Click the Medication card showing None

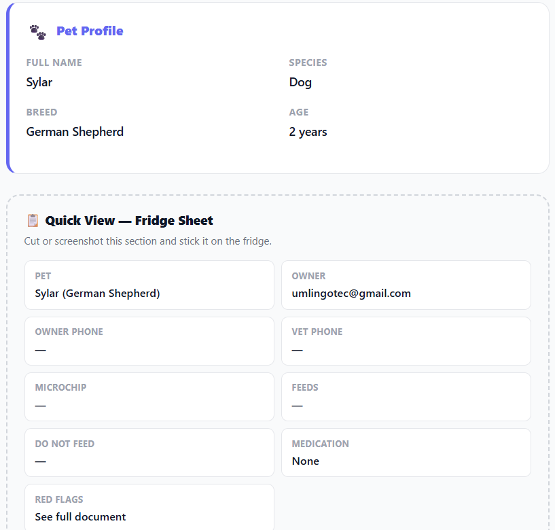coord(406,453)
